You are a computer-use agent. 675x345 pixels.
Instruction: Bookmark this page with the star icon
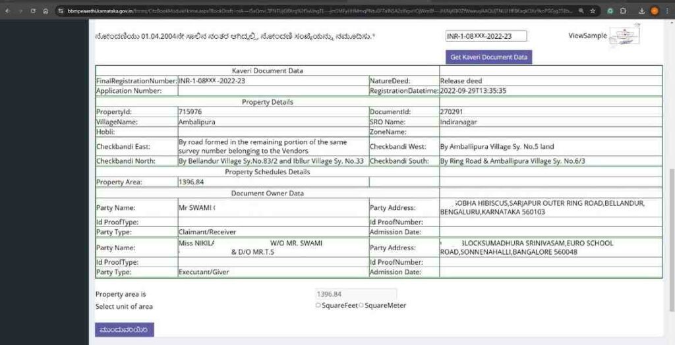(x=593, y=11)
